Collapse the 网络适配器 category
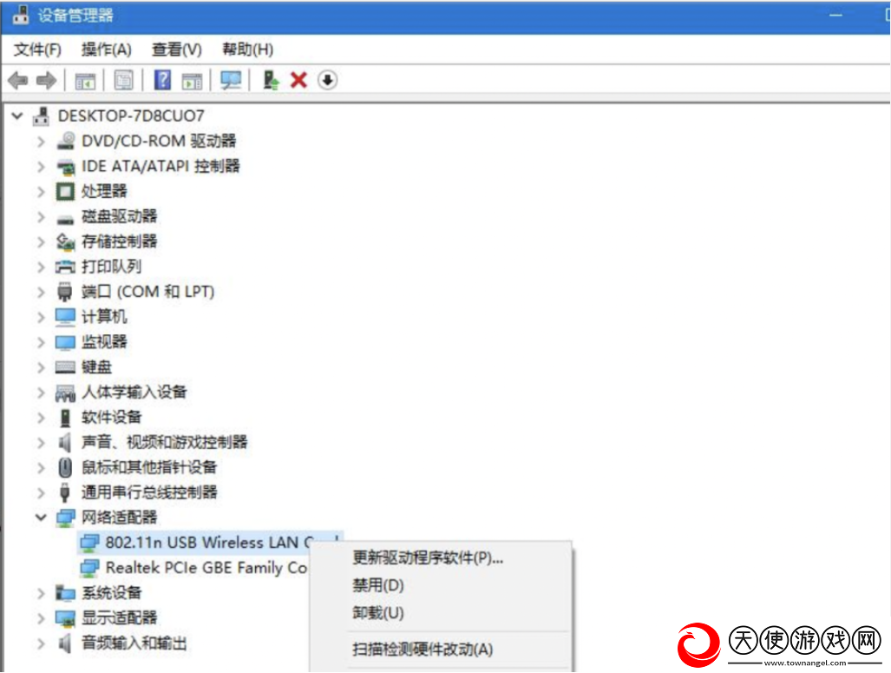891x673 pixels. pos(41,517)
